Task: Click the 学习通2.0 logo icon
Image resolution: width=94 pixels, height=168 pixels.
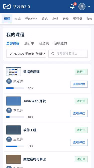Action: pyautogui.click(x=7, y=7)
